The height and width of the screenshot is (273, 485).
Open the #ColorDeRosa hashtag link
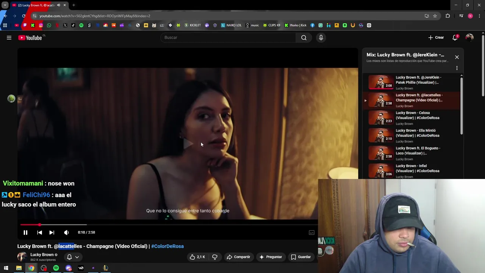[x=167, y=246]
